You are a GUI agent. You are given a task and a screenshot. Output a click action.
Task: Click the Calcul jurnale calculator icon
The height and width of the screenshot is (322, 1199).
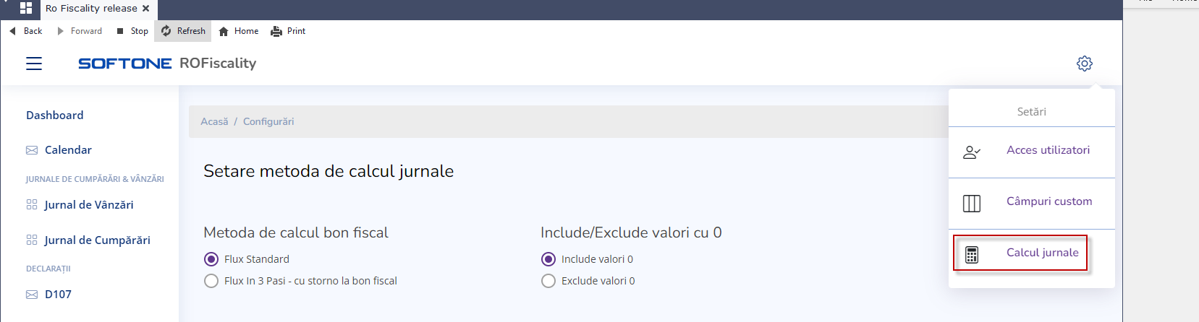972,254
